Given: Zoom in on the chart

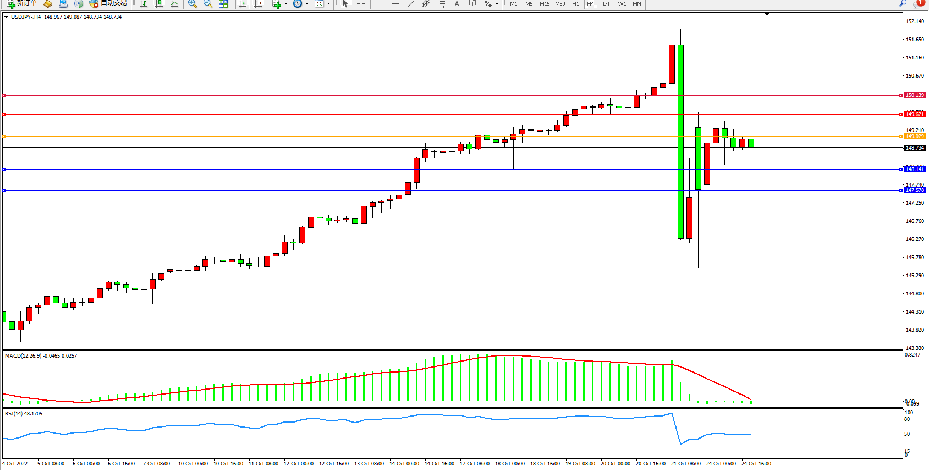Looking at the screenshot, I should pyautogui.click(x=192, y=4).
